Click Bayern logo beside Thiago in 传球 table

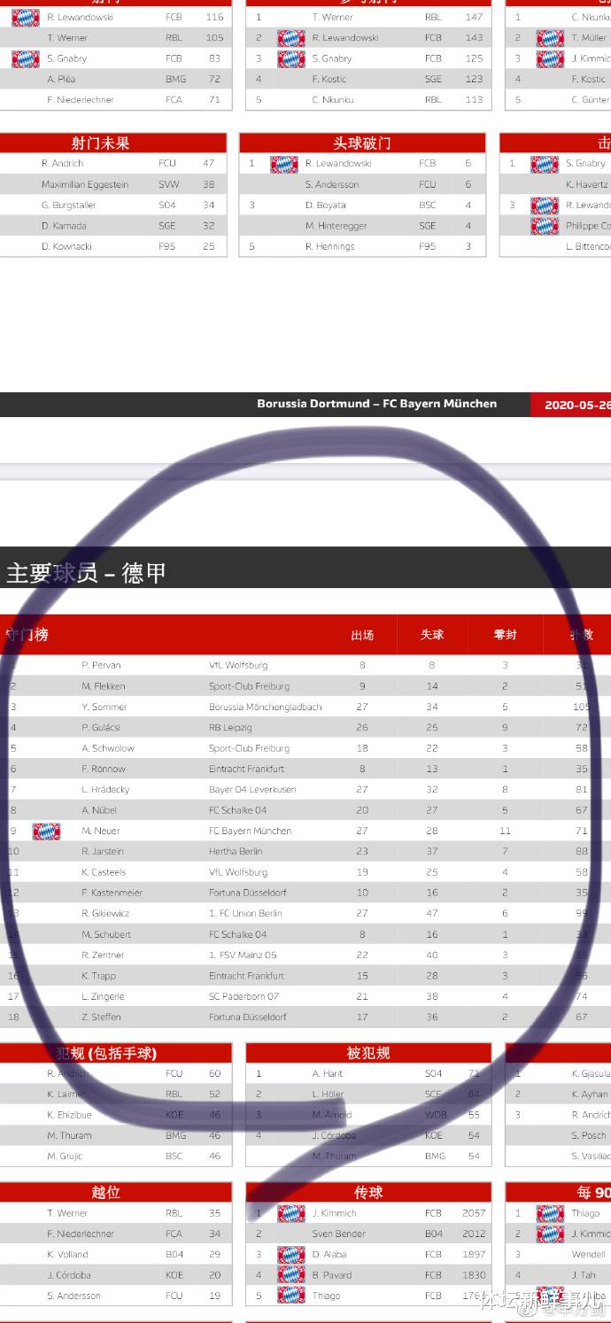pyautogui.click(x=291, y=1296)
